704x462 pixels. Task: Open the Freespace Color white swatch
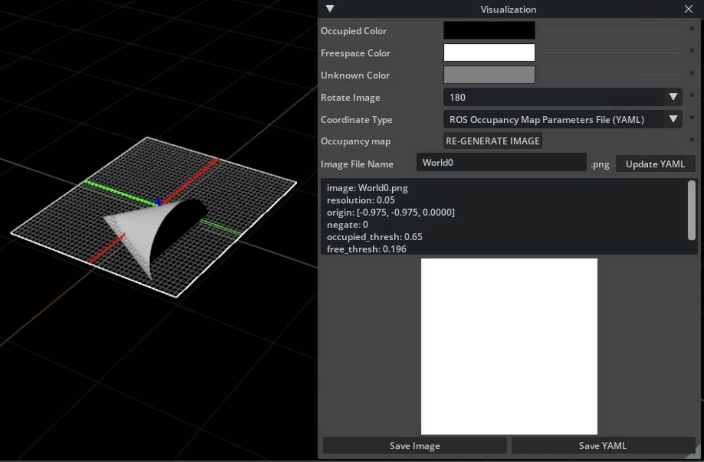[x=489, y=53]
